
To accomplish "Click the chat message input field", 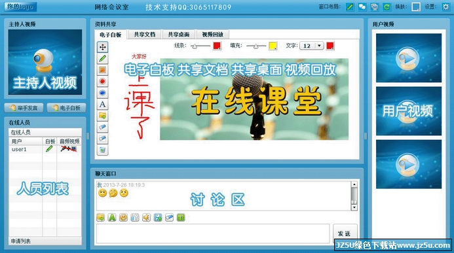I will coord(213,233).
